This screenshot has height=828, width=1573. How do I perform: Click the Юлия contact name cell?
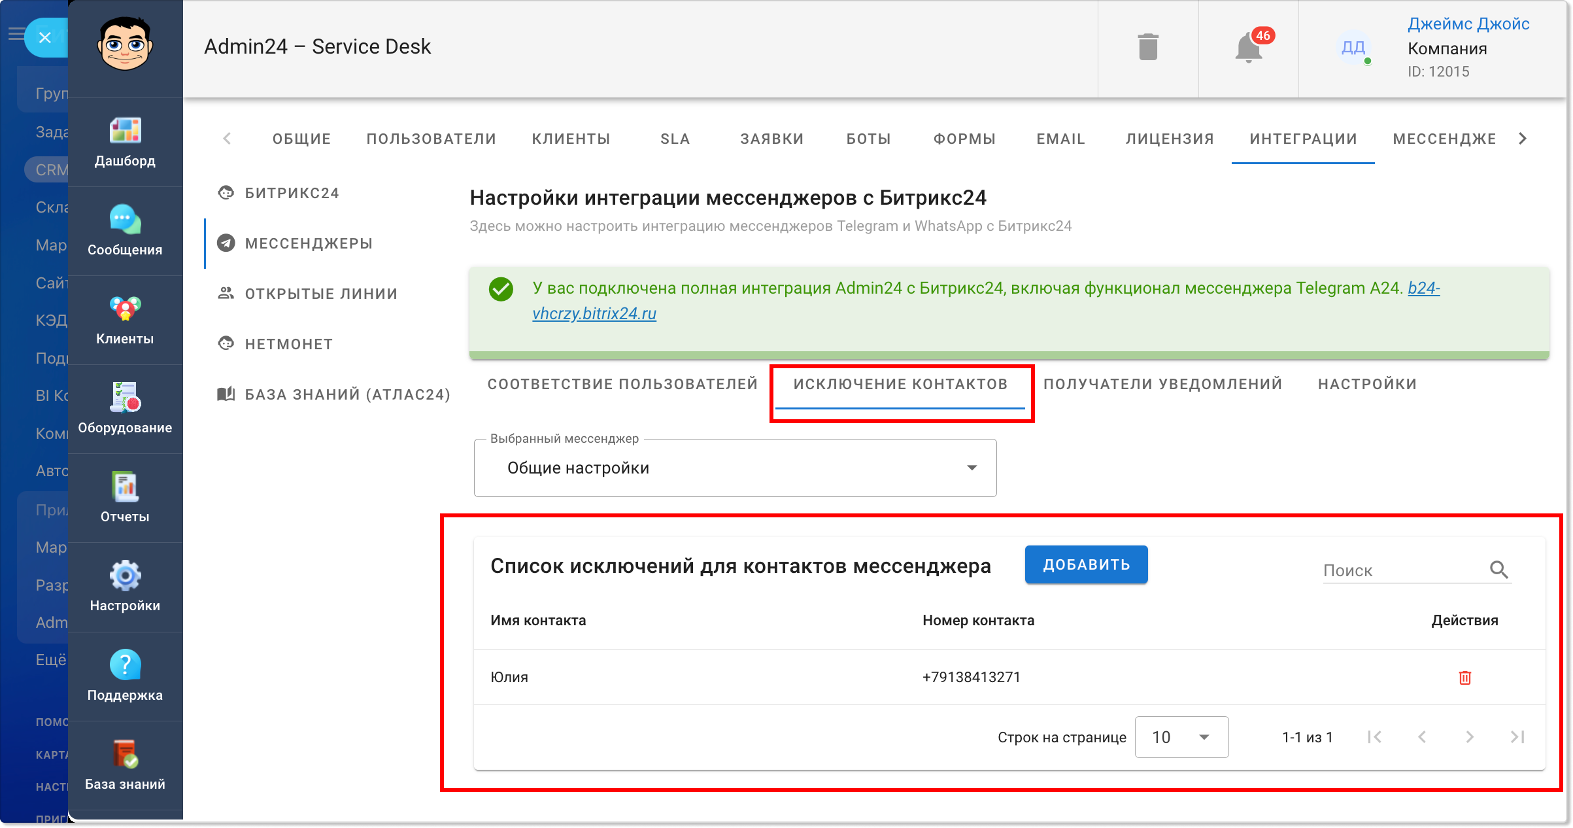pos(509,677)
